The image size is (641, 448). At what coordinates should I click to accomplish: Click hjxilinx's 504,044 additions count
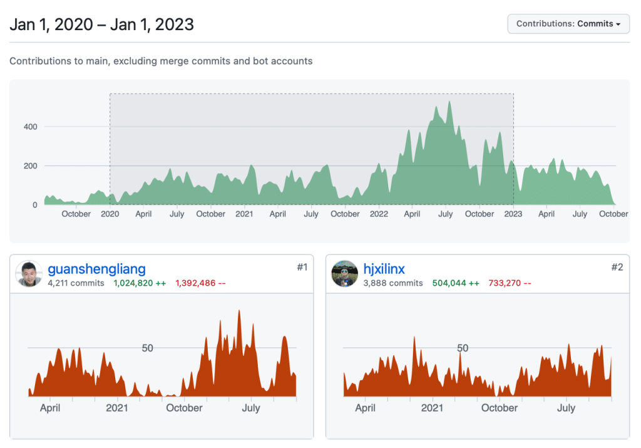point(456,283)
